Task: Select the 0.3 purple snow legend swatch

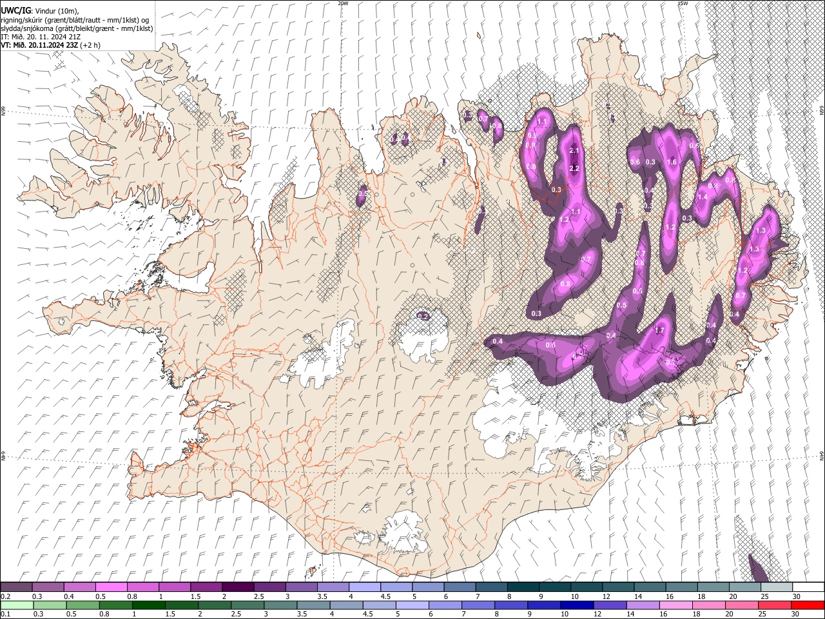Action: pyautogui.click(x=48, y=587)
